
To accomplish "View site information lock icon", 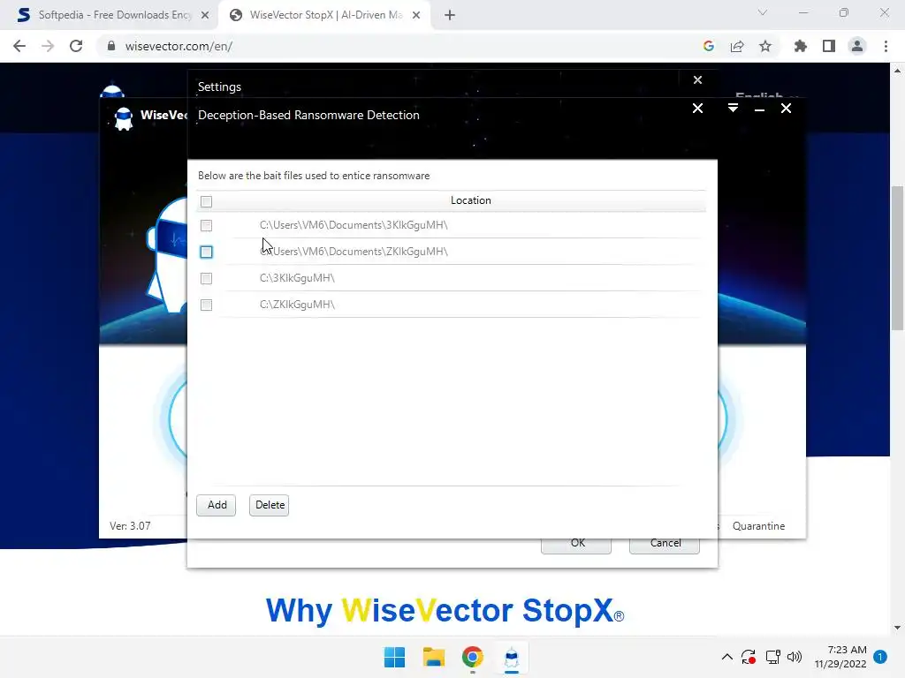I will coord(111,46).
